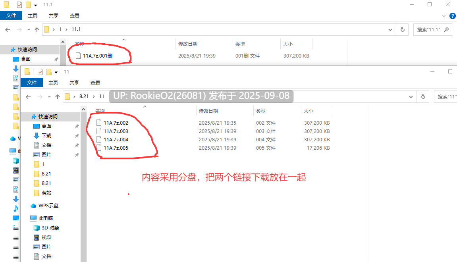
Task: Click the folder icon in window 11 address bar
Action: (x=67, y=96)
